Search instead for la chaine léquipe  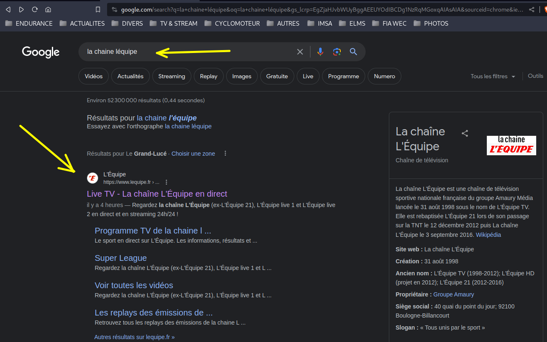(188, 126)
